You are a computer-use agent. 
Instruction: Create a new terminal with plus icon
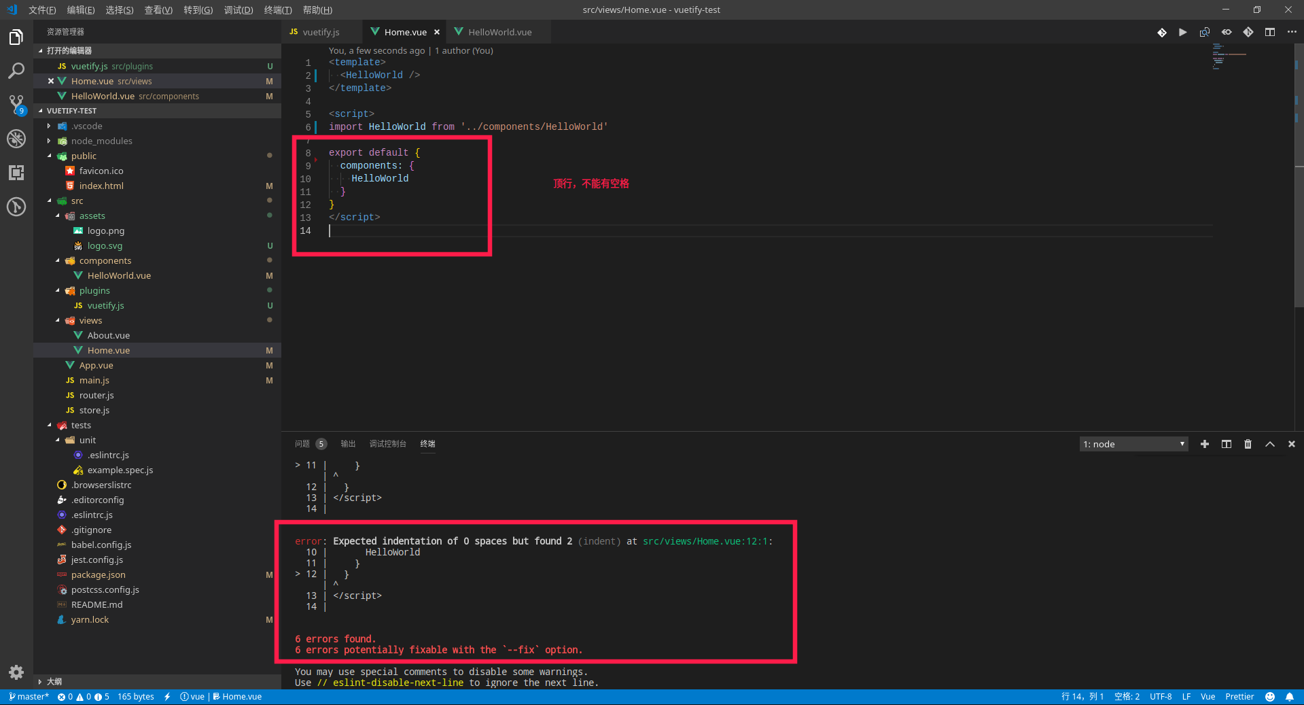pyautogui.click(x=1205, y=444)
